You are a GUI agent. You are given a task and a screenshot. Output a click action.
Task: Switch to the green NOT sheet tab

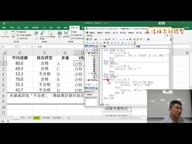[x=37, y=118]
